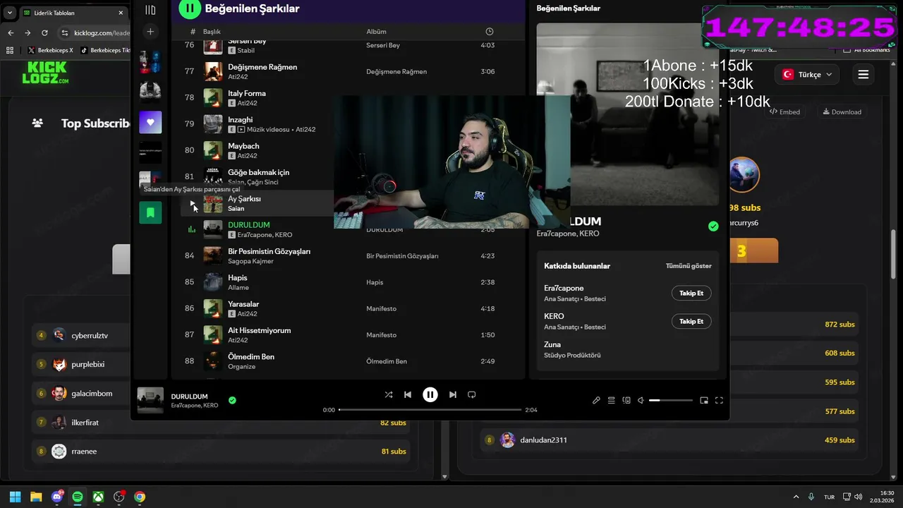This screenshot has width=903, height=508.
Task: Toggle green saved checkmark in now-playing panel
Action: click(713, 226)
